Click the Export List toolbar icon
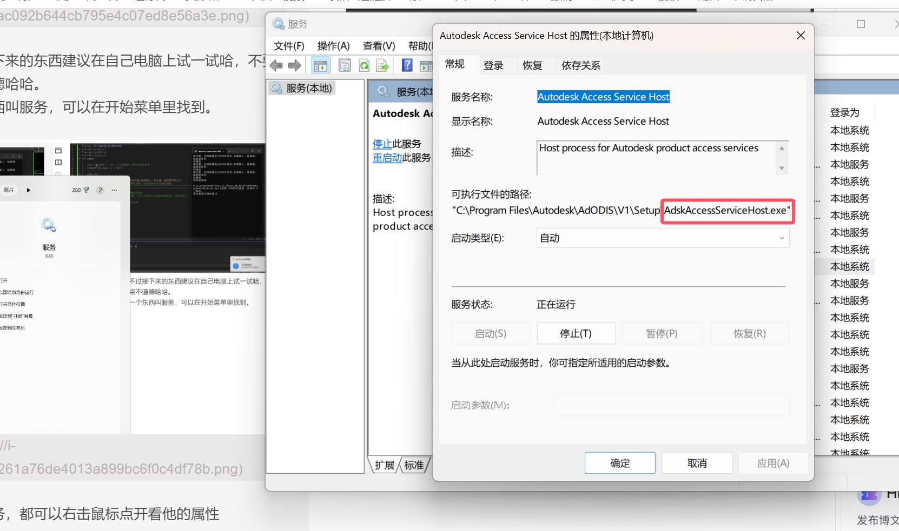Image resolution: width=899 pixels, height=531 pixels. [382, 66]
